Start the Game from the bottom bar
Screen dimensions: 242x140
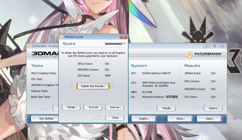(x=209, y=118)
